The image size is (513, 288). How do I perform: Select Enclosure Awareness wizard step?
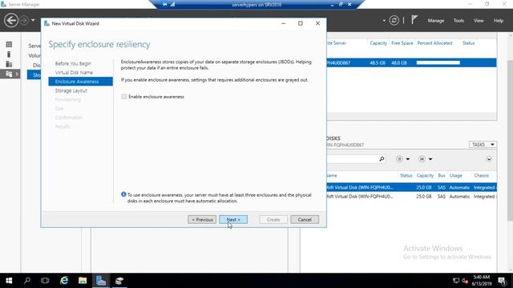pyautogui.click(x=80, y=82)
